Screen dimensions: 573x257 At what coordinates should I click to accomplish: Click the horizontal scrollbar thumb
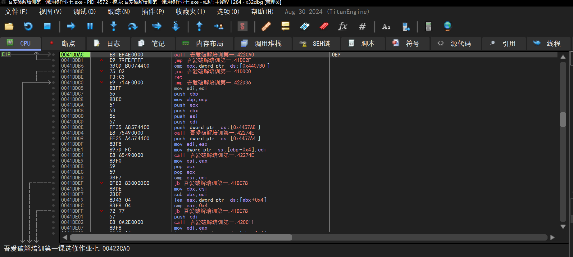pos(181,237)
